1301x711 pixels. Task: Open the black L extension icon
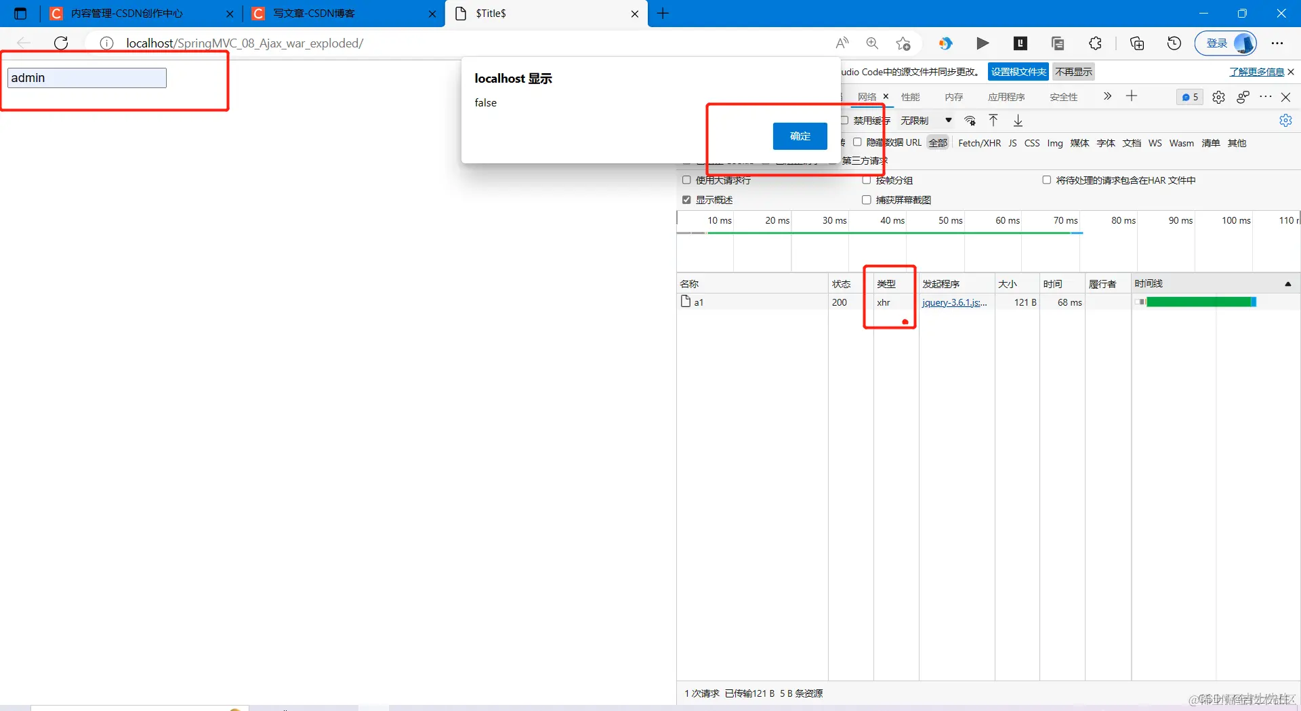[1020, 43]
